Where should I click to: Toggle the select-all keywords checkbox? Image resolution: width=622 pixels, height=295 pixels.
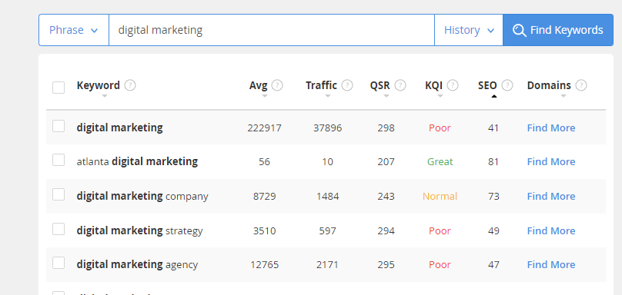point(59,88)
